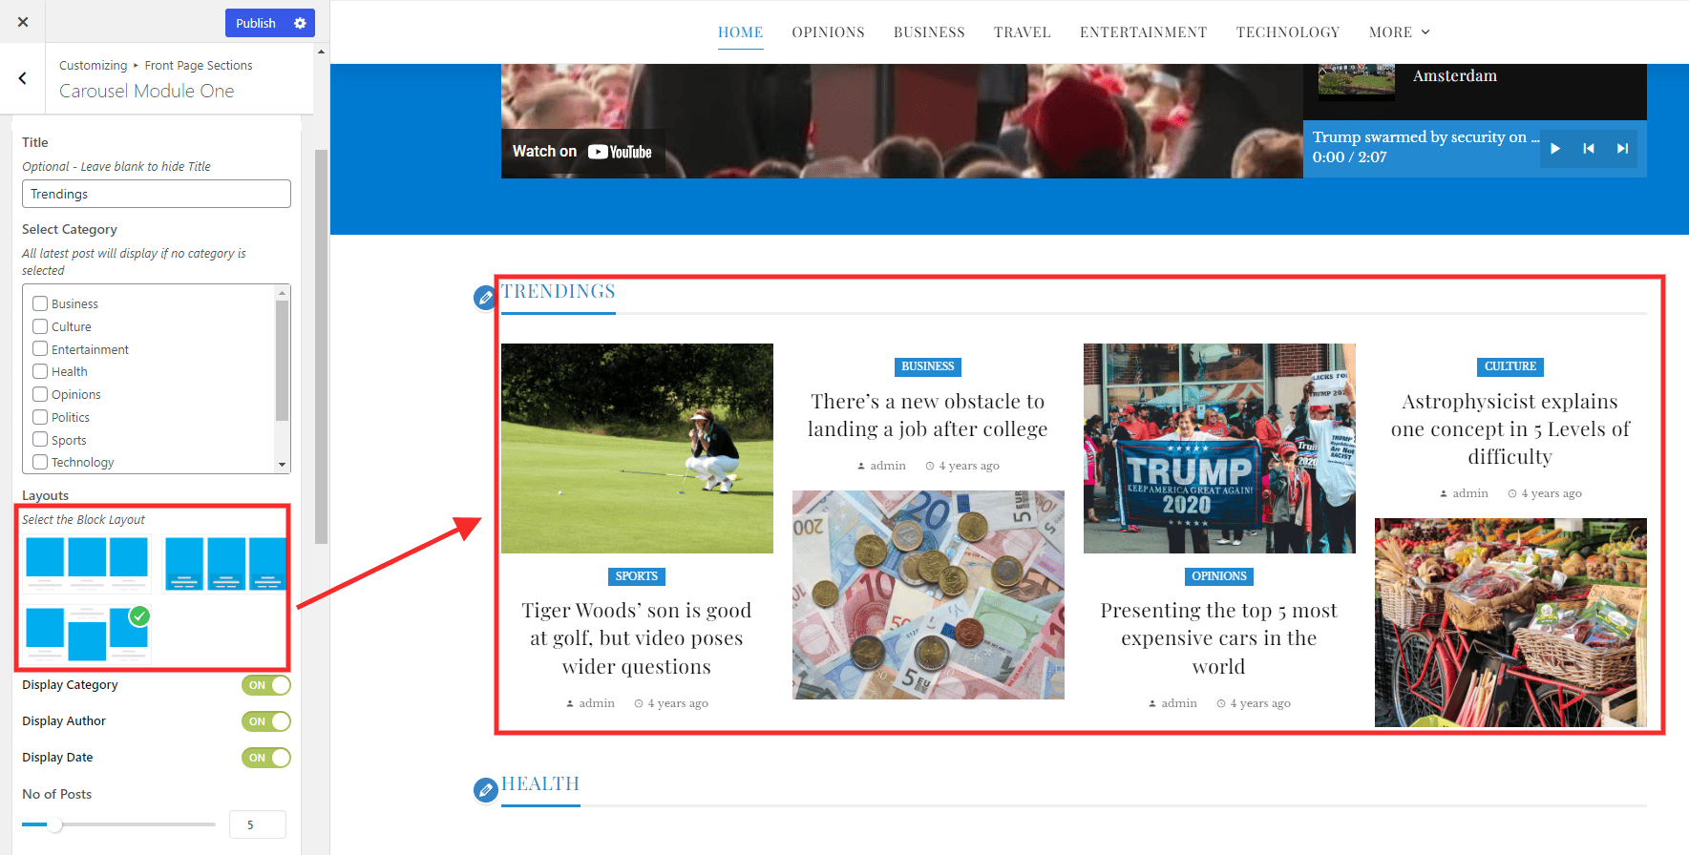Click category list scroll-down arrow
The height and width of the screenshot is (855, 1689).
282,465
